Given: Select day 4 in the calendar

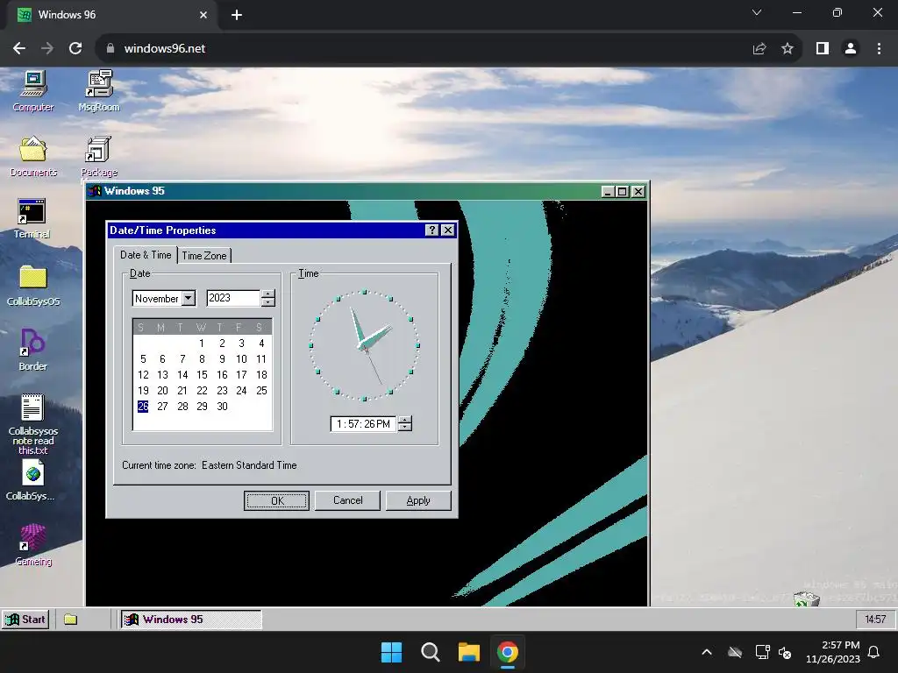Looking at the screenshot, I should pyautogui.click(x=261, y=344).
